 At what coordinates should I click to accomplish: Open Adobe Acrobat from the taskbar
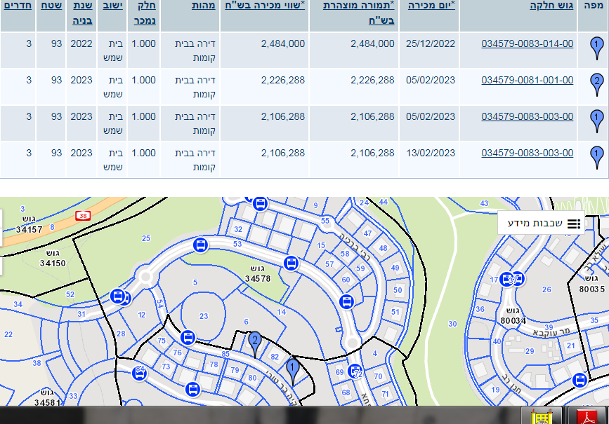[x=587, y=417]
